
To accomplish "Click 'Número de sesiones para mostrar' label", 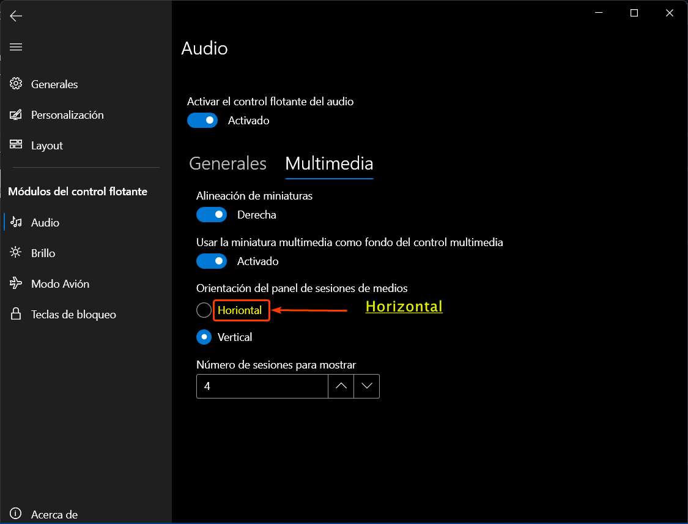I will (x=276, y=365).
